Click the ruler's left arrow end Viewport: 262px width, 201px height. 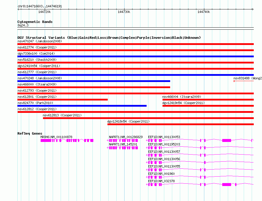point(18,9)
